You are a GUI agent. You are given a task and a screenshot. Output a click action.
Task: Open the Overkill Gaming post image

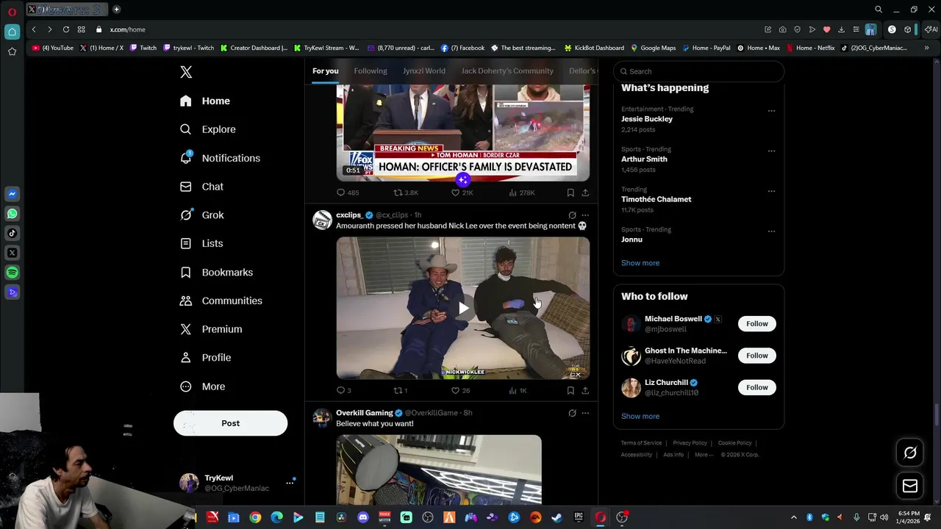439,470
